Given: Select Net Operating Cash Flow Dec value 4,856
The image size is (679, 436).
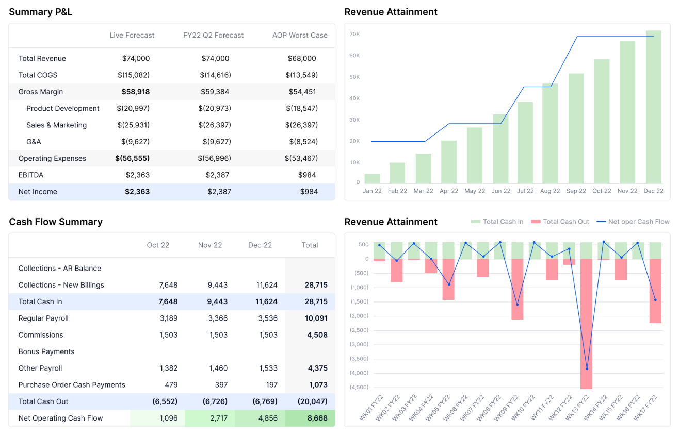Looking at the screenshot, I should coord(268,418).
